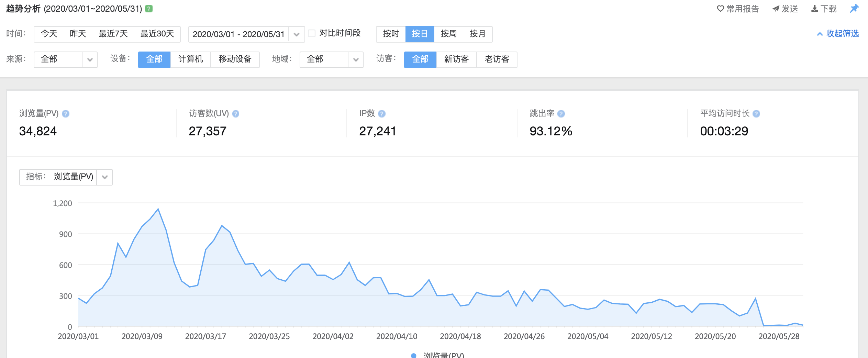Open the help tooltip next to 跳出率
This screenshot has width=868, height=358.
pyautogui.click(x=561, y=114)
